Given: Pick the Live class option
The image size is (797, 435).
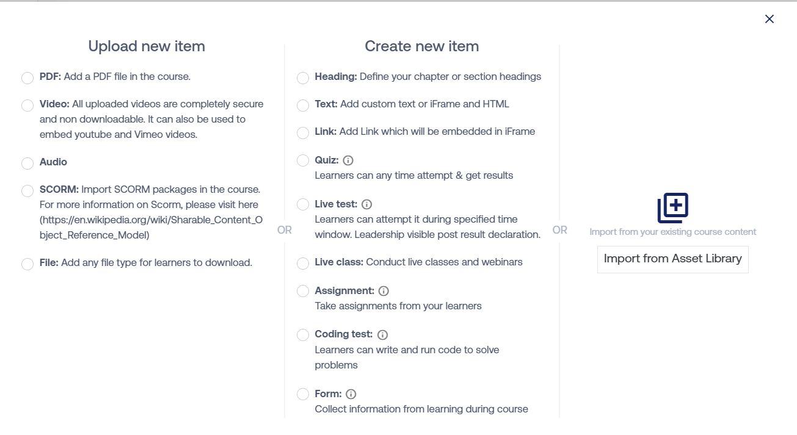Looking at the screenshot, I should point(303,264).
